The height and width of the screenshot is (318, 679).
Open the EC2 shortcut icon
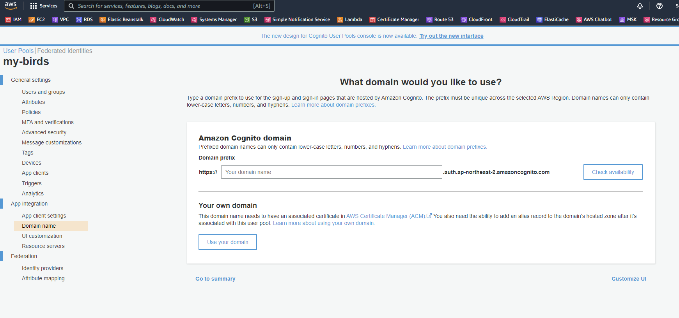click(x=32, y=19)
